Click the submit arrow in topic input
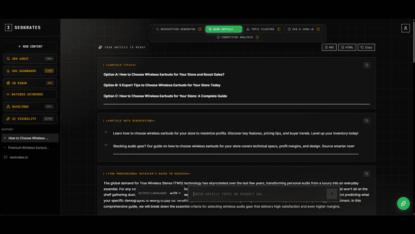 [x=332, y=194]
